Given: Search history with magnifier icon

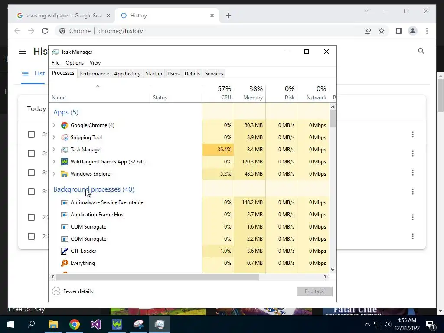Looking at the screenshot, I should 421,51.
